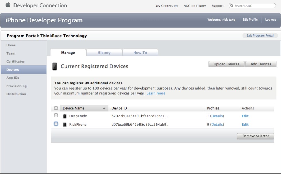Screen dimensions: 281x174
Task: Click the Actions column header text
Action: click(x=248, y=108)
